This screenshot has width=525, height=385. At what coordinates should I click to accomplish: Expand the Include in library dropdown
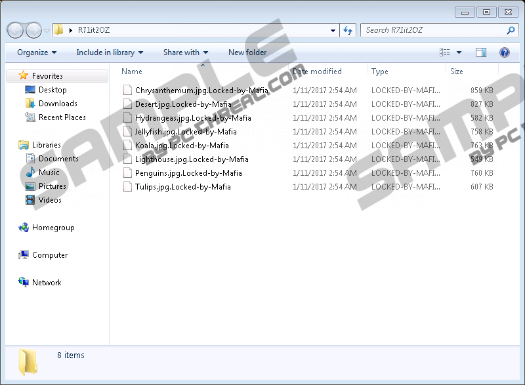click(109, 52)
